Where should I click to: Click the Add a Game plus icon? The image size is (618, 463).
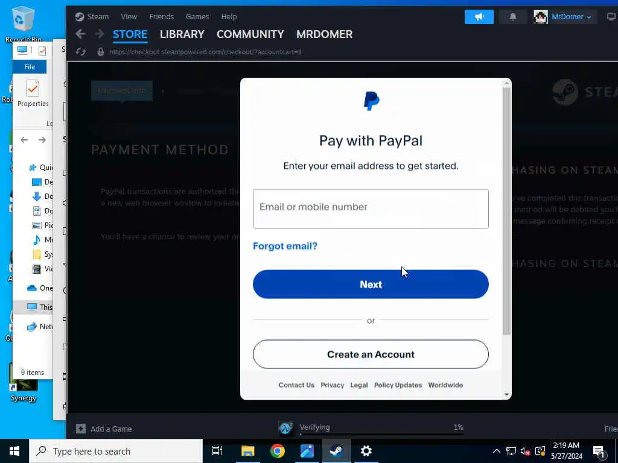(80, 429)
